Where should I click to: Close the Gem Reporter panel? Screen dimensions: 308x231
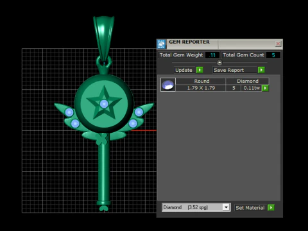(278, 44)
